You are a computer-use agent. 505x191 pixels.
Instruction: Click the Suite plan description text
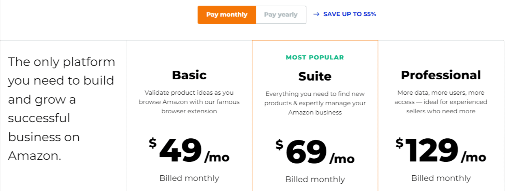click(315, 103)
